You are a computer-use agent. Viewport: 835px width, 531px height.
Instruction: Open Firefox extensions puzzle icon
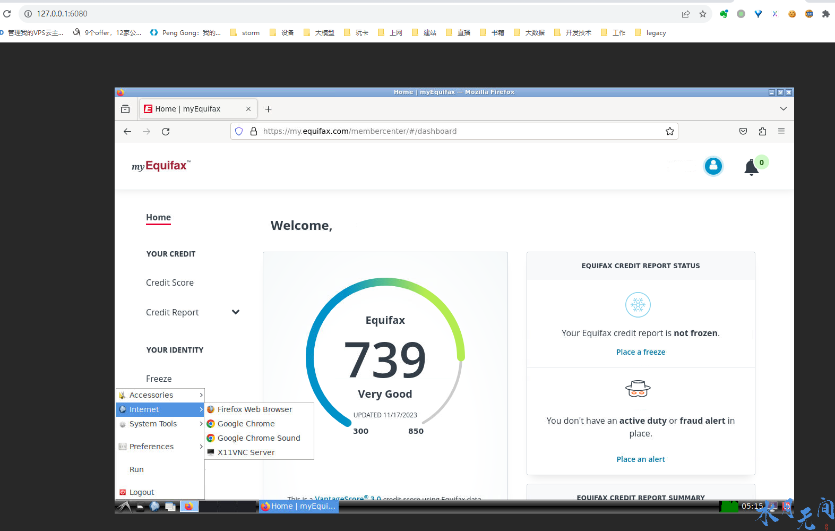762,131
